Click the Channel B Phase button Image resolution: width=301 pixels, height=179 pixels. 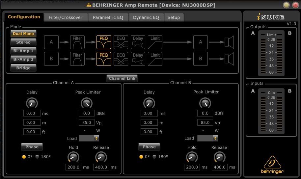click(x=149, y=147)
